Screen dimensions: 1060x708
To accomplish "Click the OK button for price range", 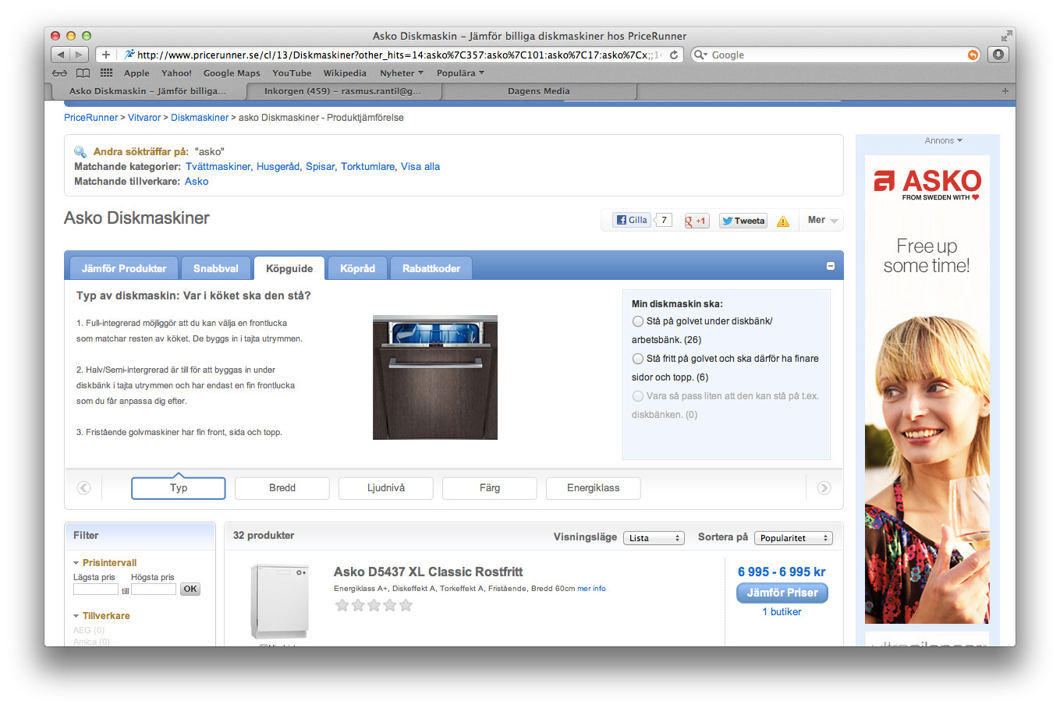I will 190,589.
